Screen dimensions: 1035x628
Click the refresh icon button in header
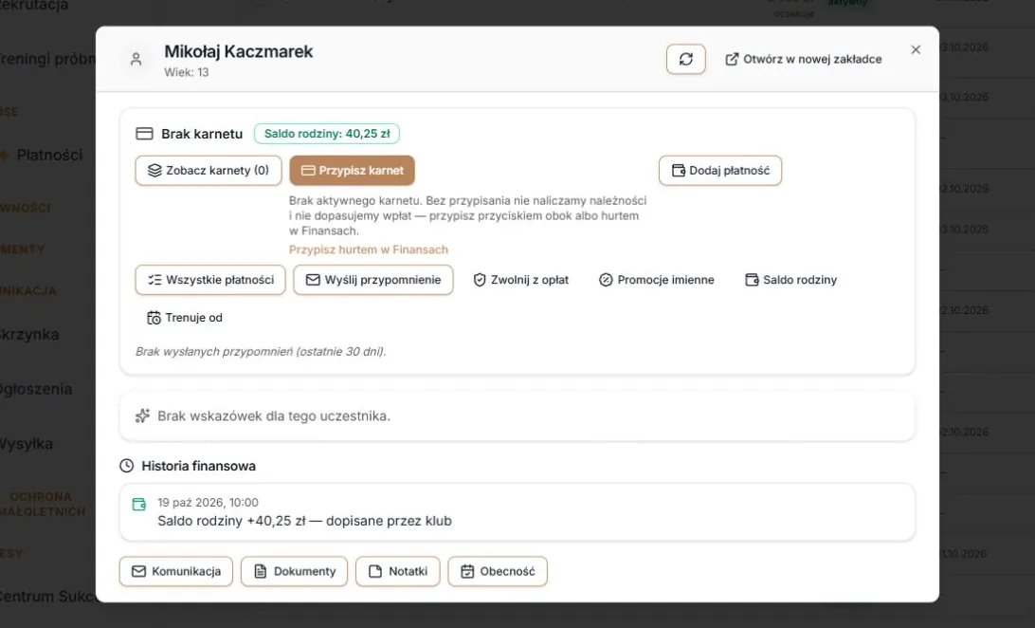686,60
